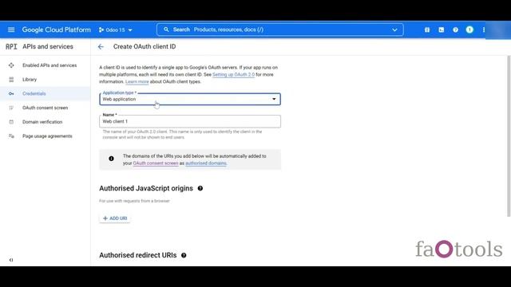Click the Authorised redirect URIs heading
511x287 pixels.
point(138,255)
